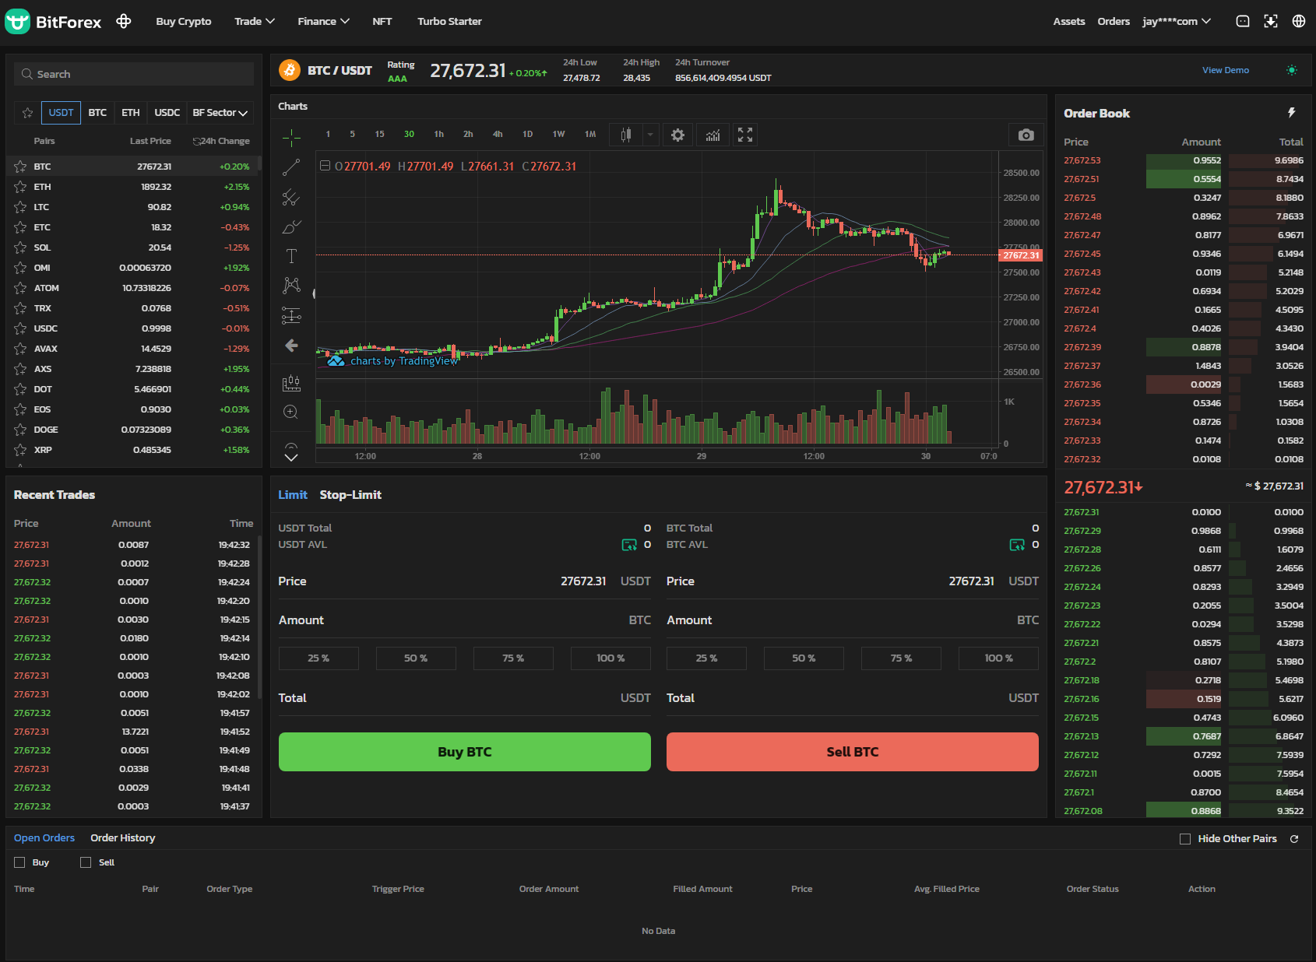Open the NFT menu item
The width and height of the screenshot is (1316, 962).
(x=382, y=21)
